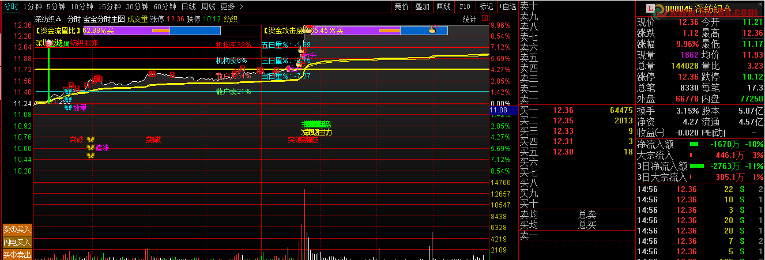The width and height of the screenshot is (765, 260).
Task: Click the 3日净流入额 -2763万 row
Action: pyautogui.click(x=700, y=166)
